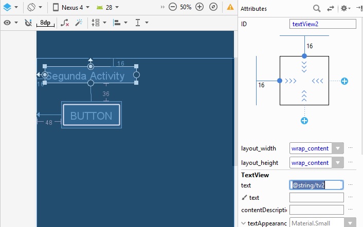
Task: Click the zoom to fit screen icon
Action: click(213, 8)
